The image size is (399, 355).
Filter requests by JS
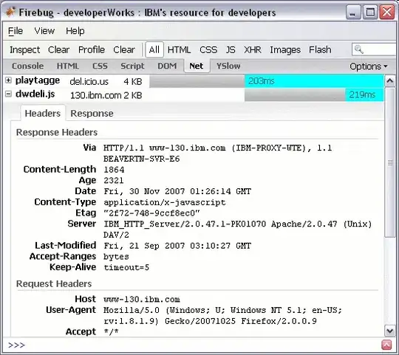coord(231,49)
